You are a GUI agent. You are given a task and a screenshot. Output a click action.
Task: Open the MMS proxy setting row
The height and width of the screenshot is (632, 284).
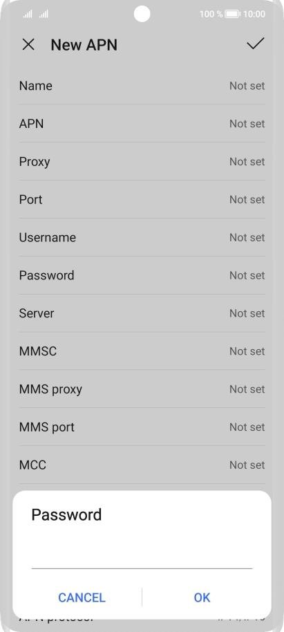tap(142, 389)
